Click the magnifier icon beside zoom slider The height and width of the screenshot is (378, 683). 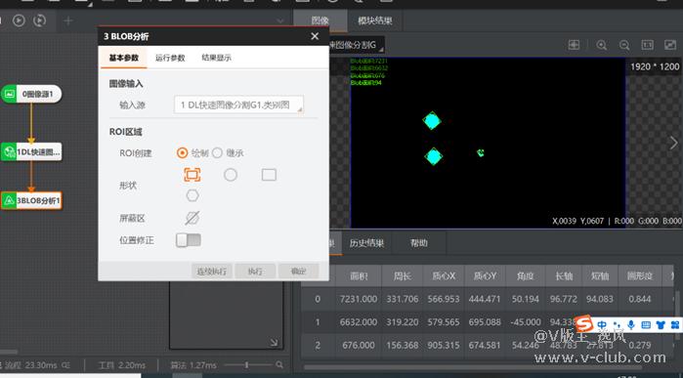pos(279,365)
